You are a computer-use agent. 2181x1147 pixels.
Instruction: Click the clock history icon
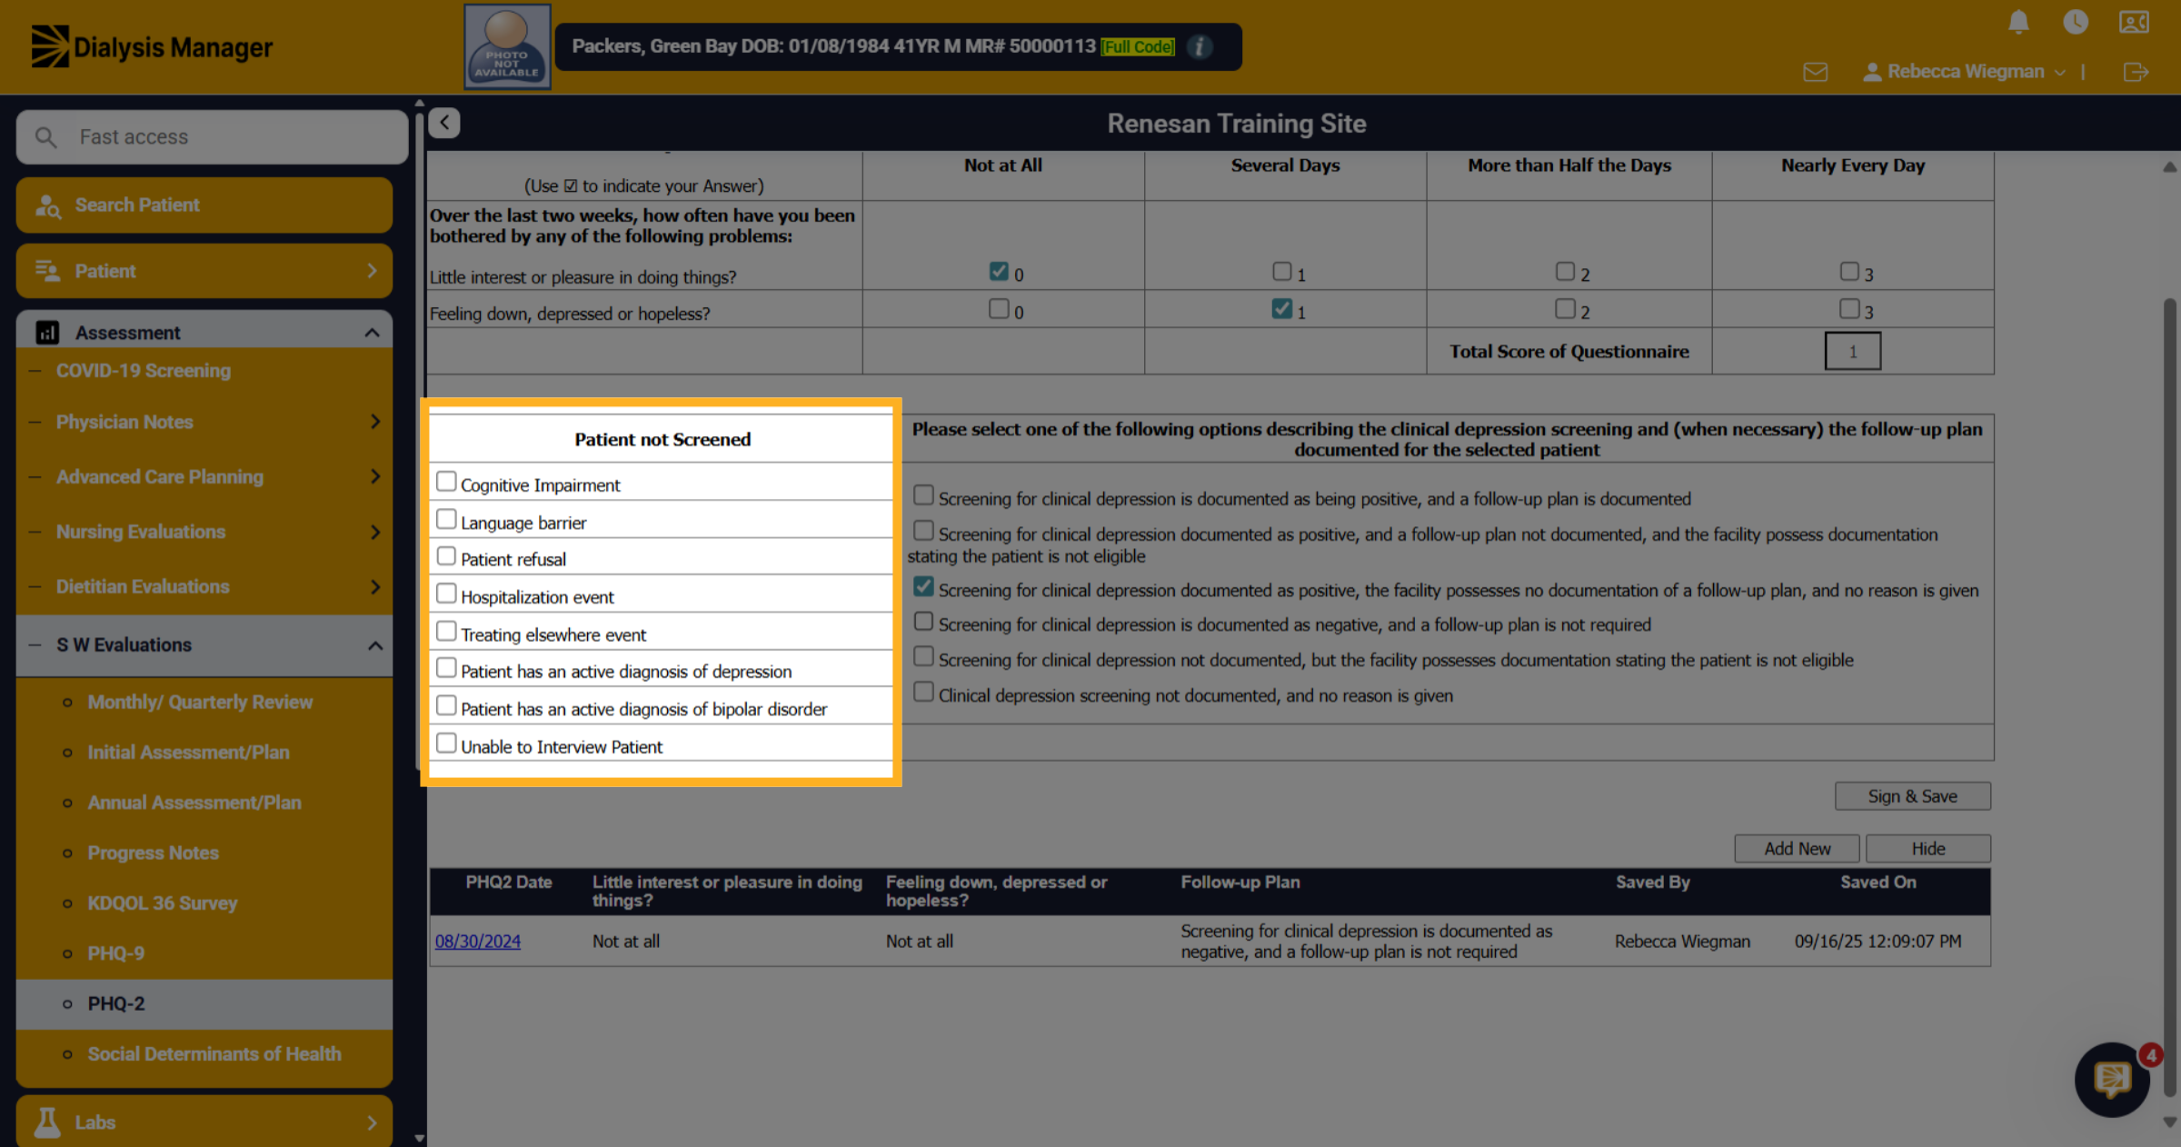pyautogui.click(x=2076, y=22)
